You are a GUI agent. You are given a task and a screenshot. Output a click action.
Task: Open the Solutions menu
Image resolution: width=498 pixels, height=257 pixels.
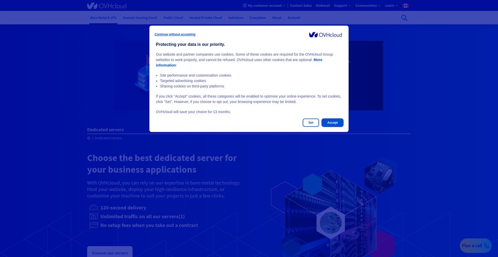point(236,18)
